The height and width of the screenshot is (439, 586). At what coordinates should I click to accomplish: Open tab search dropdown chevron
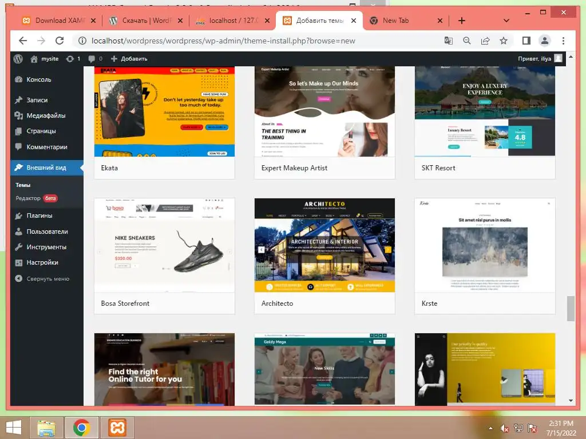point(506,21)
